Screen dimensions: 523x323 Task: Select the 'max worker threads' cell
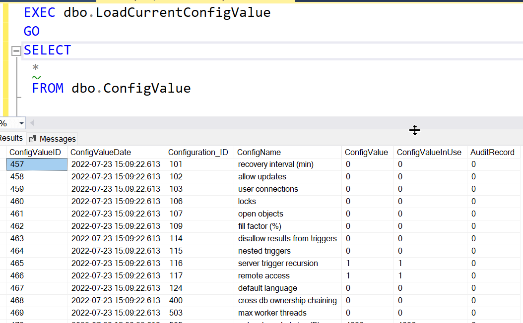tap(272, 313)
